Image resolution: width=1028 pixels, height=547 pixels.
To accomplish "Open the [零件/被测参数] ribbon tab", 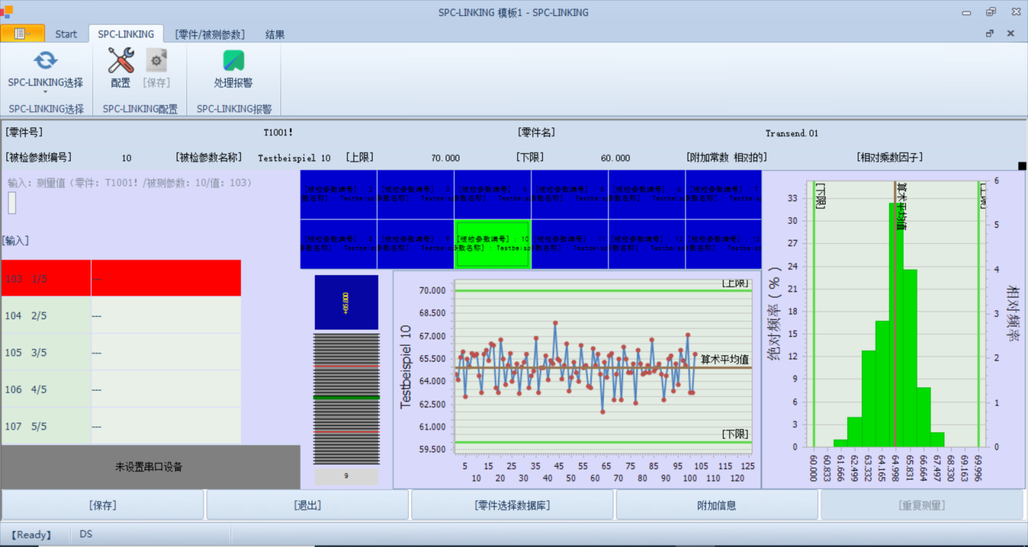I will (x=210, y=34).
